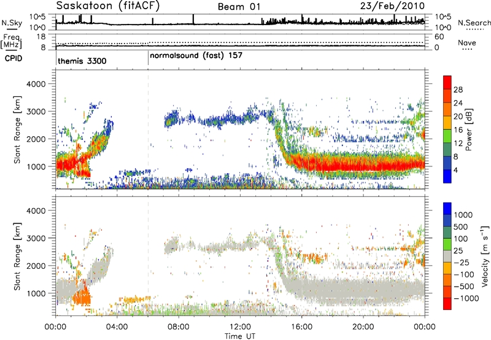
Task: Click the "CPID" row label
Action: click(x=14, y=58)
